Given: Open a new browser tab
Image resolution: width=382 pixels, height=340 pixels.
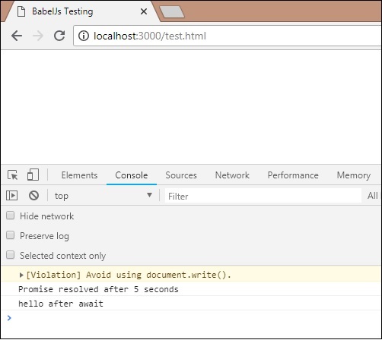Looking at the screenshot, I should coord(172,12).
